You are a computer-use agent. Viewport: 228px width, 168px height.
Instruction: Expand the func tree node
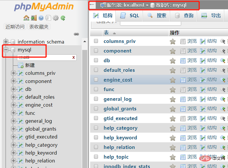pyautogui.click(x=13, y=113)
